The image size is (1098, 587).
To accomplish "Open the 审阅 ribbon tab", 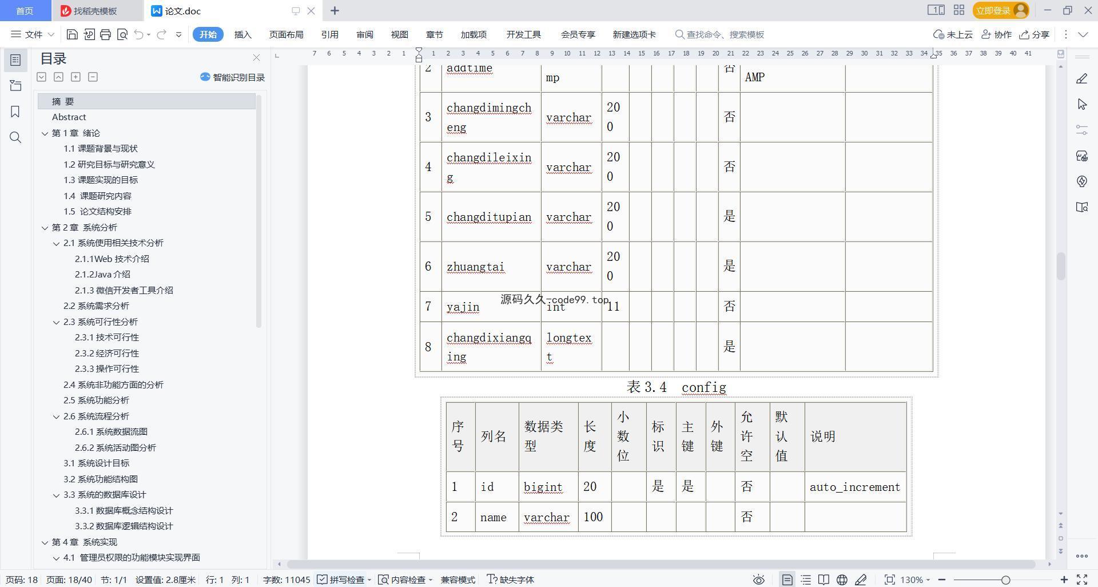I will coord(365,34).
